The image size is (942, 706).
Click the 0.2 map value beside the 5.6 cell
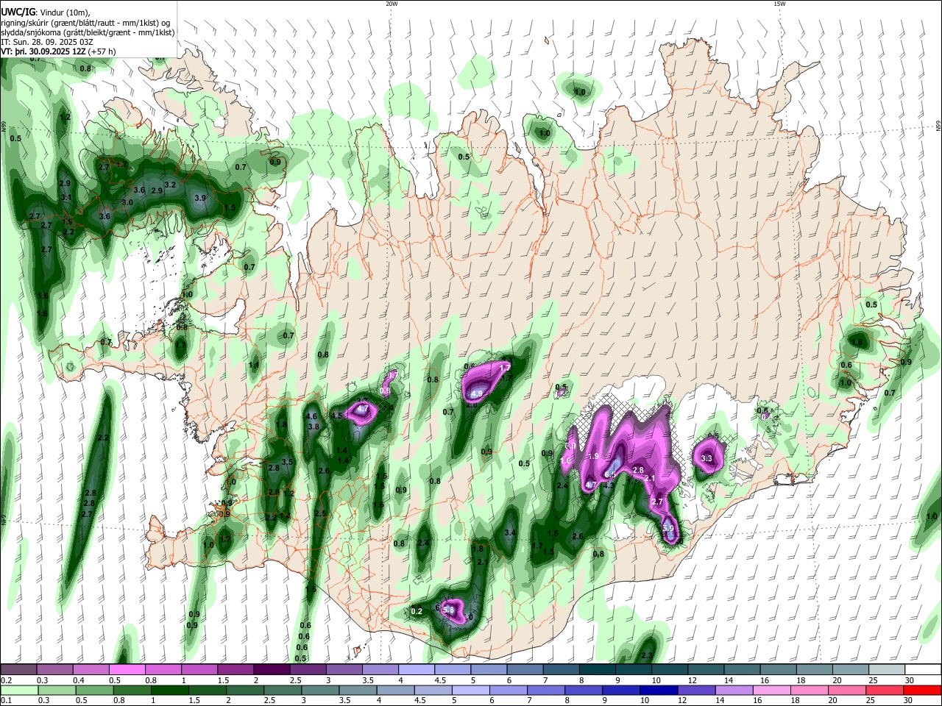click(417, 611)
